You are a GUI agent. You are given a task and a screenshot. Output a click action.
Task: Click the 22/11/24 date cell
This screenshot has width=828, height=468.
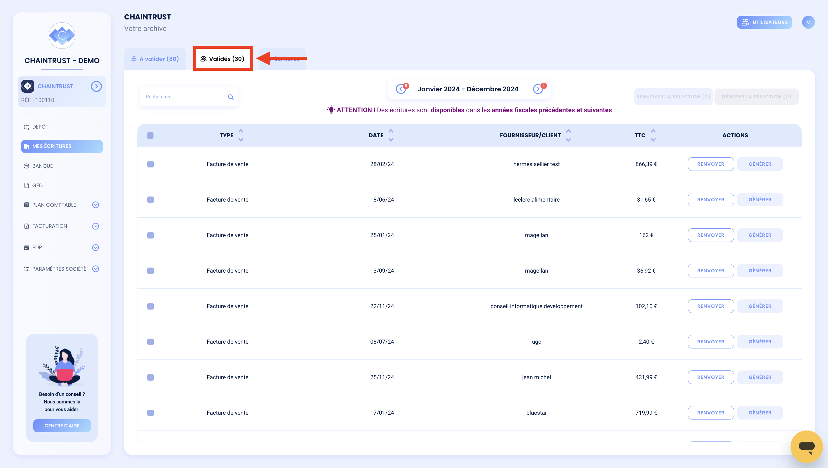click(382, 306)
